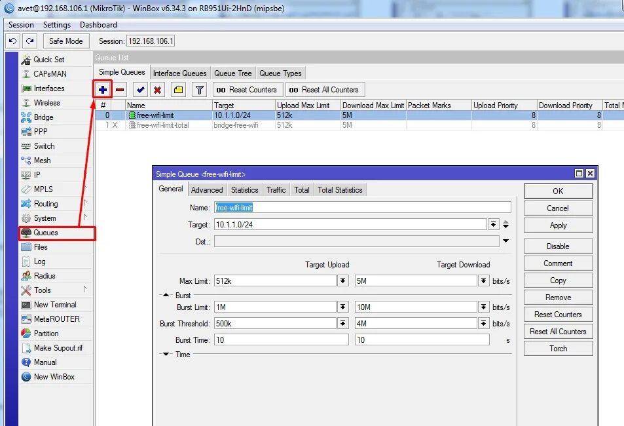
Task: Open Download Burst Threshold dropdown
Action: point(483,323)
